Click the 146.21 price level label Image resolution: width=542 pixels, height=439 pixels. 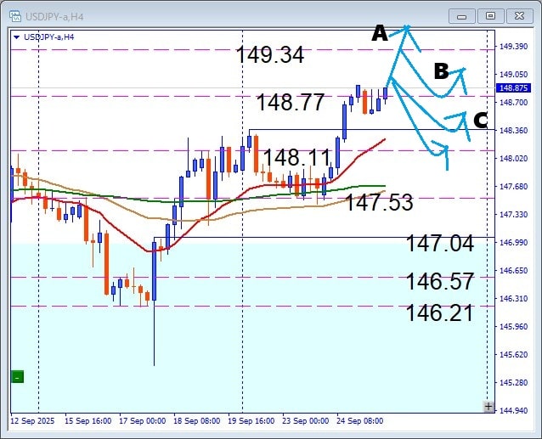[x=439, y=312]
